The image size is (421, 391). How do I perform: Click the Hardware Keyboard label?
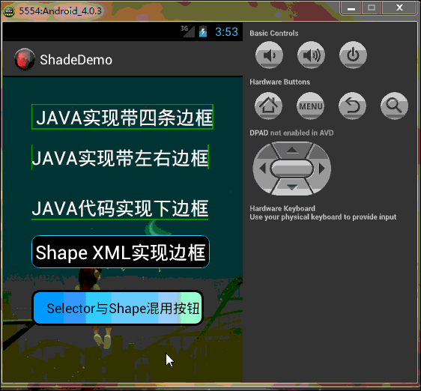pyautogui.click(x=282, y=209)
